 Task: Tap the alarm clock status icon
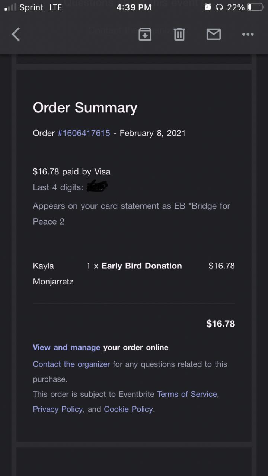coord(208,7)
